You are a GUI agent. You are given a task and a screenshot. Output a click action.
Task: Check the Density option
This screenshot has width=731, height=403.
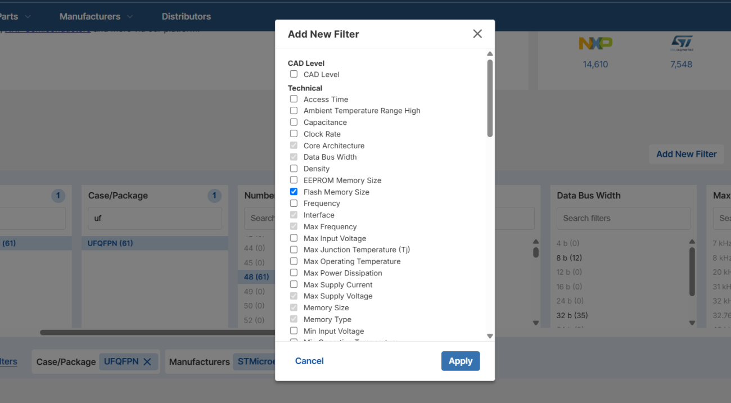(x=294, y=169)
